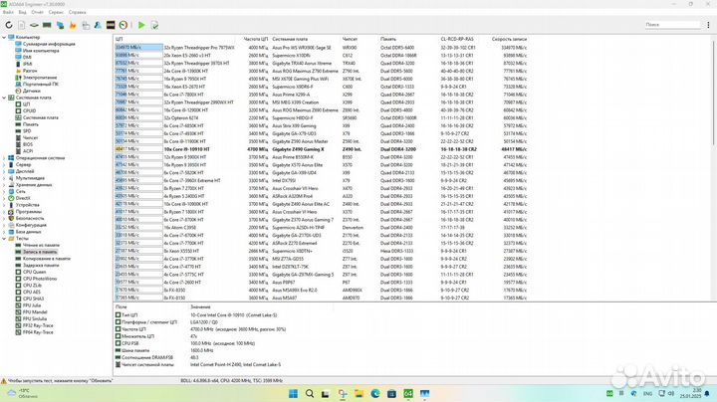The image size is (717, 402).
Task: Expand the Операционная система node
Action: [4, 157]
